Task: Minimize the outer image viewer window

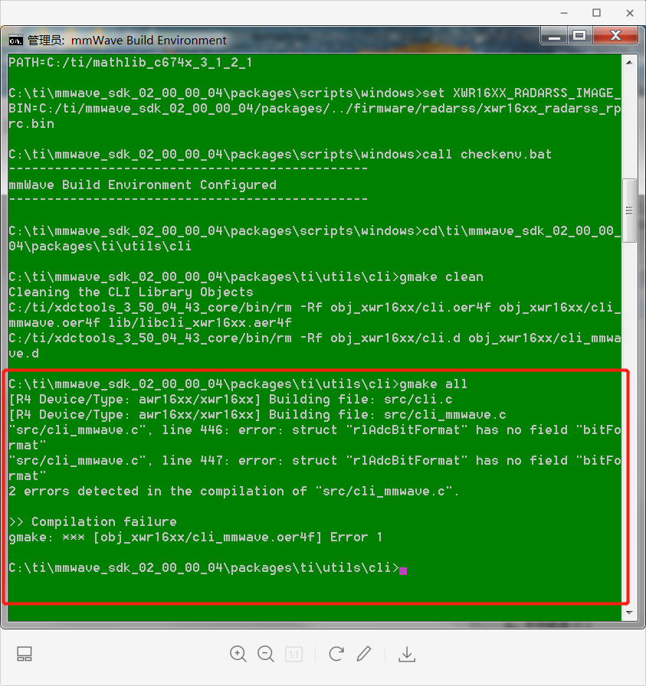Action: (x=564, y=13)
